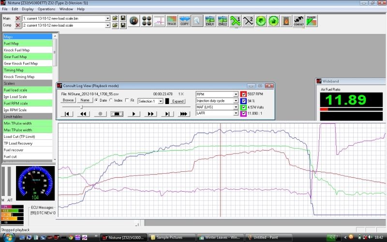Select the Index radio button
Screen dimensions: 387x242
pyautogui.click(x=111, y=100)
